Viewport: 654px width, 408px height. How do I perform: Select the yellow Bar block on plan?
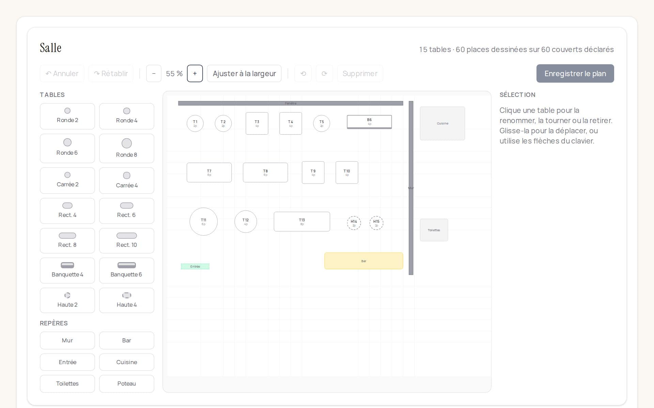[x=364, y=261]
